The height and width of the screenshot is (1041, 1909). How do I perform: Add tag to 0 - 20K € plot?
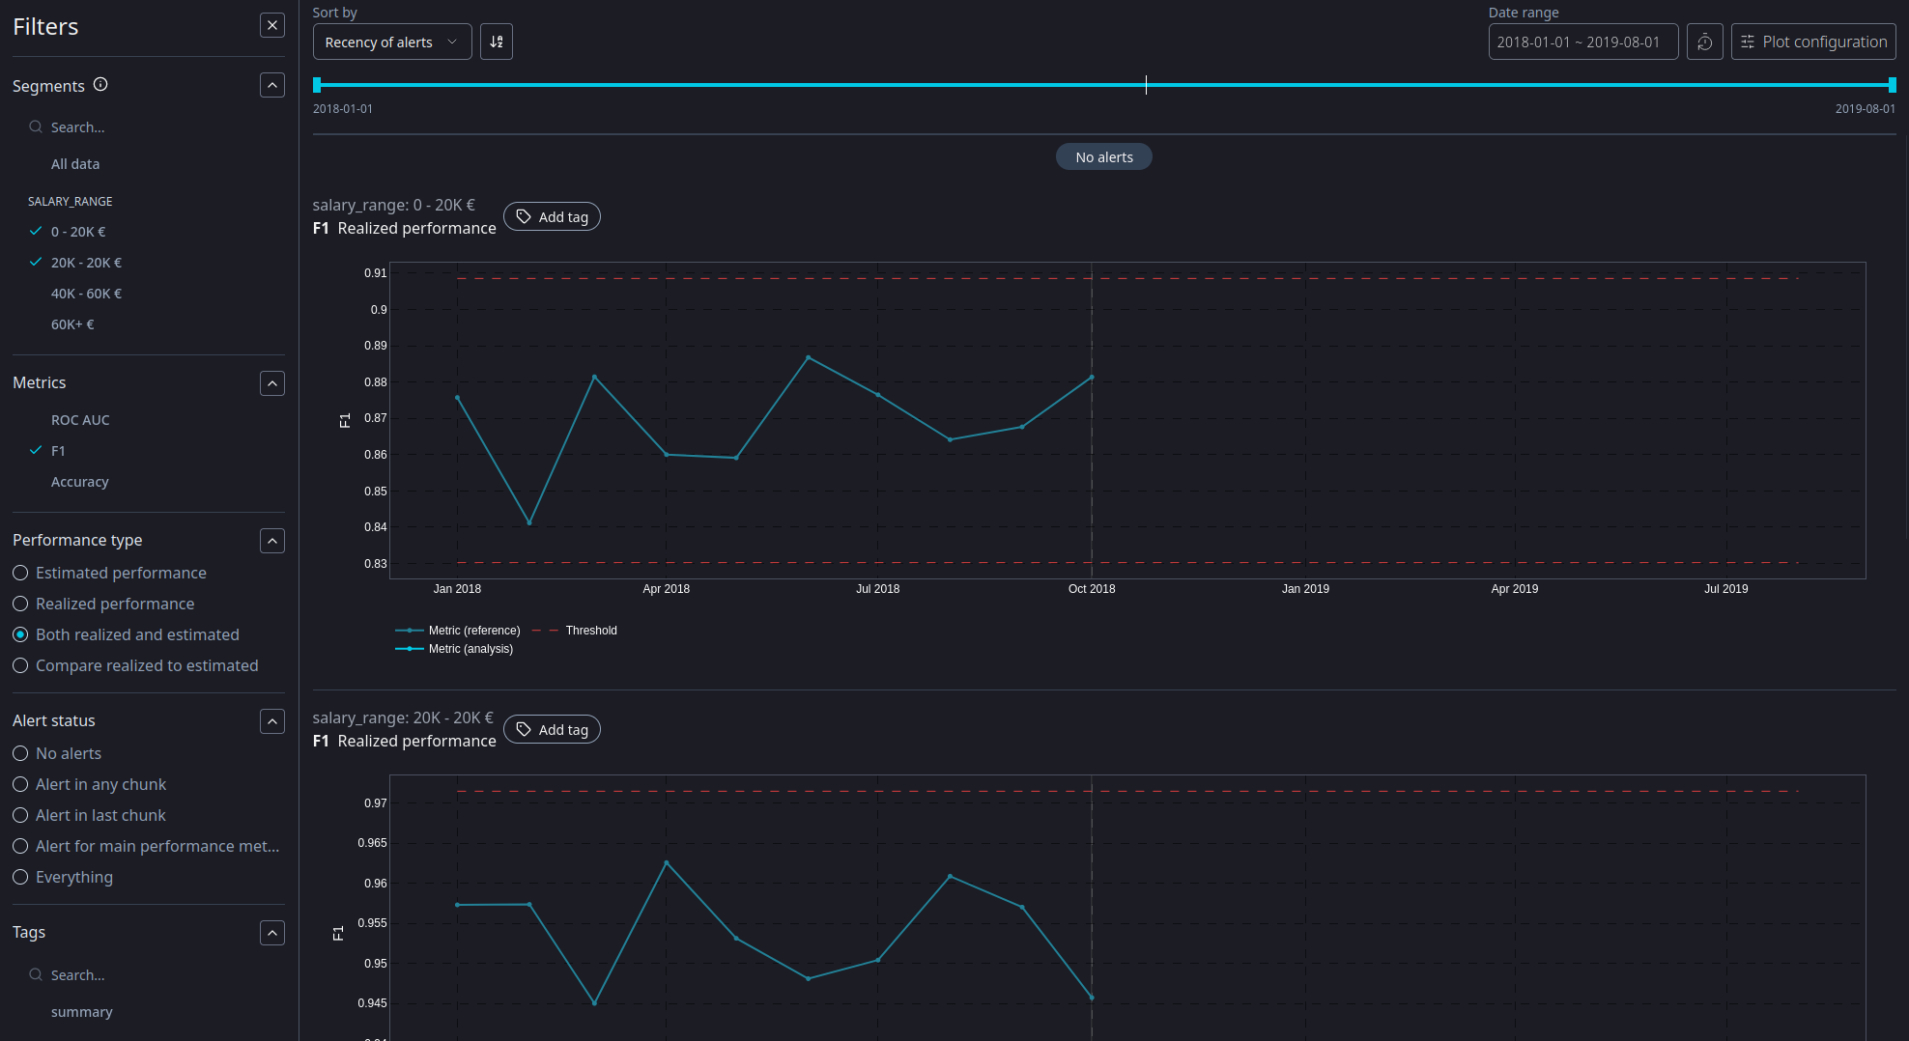point(552,217)
